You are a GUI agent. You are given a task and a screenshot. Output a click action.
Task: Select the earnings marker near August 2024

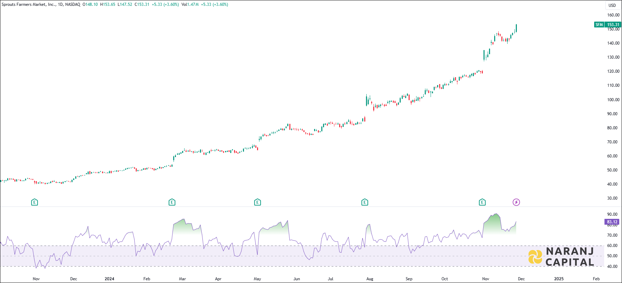[x=365, y=202]
